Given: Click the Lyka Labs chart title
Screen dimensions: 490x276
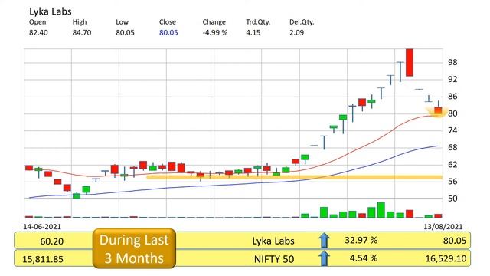Looking at the screenshot, I should (x=51, y=11).
